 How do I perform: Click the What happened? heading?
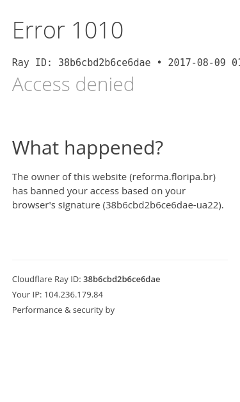tap(88, 148)
